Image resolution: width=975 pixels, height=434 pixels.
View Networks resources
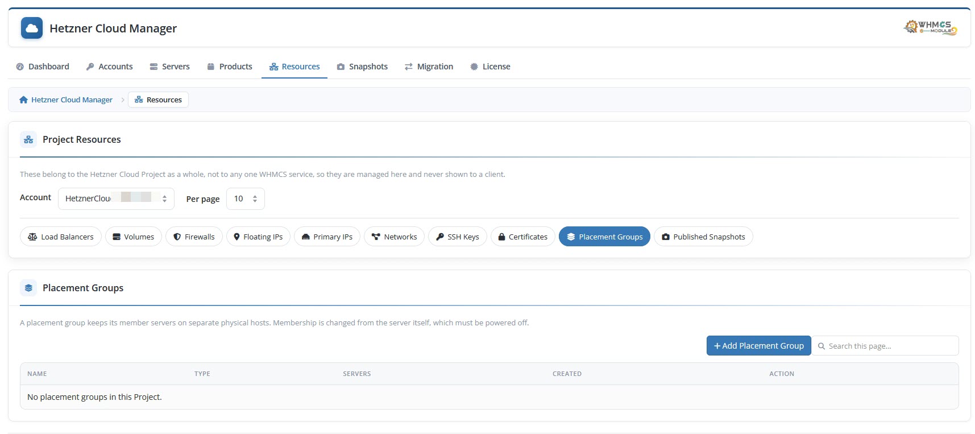click(394, 237)
